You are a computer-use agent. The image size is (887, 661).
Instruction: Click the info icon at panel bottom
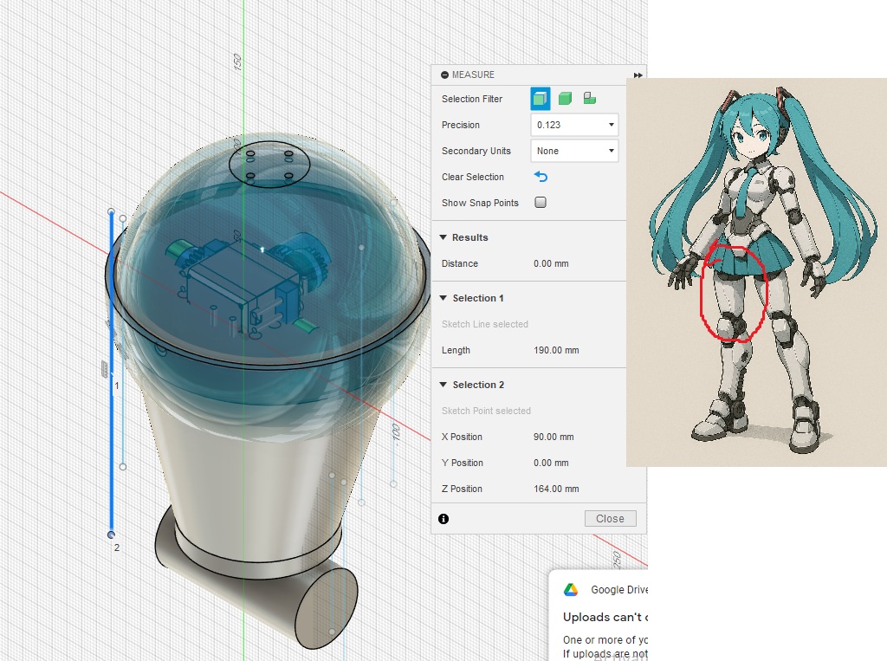tap(443, 519)
